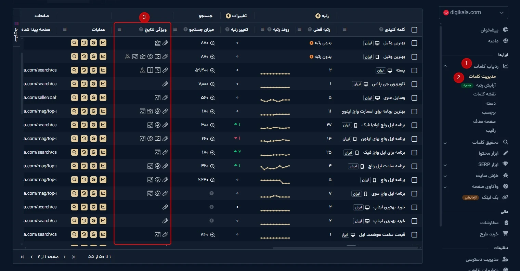The width and height of the screenshot is (520, 271).
Task: Click zoom icon beside ۷,۰۰۰ search volume
Action: click(x=212, y=84)
